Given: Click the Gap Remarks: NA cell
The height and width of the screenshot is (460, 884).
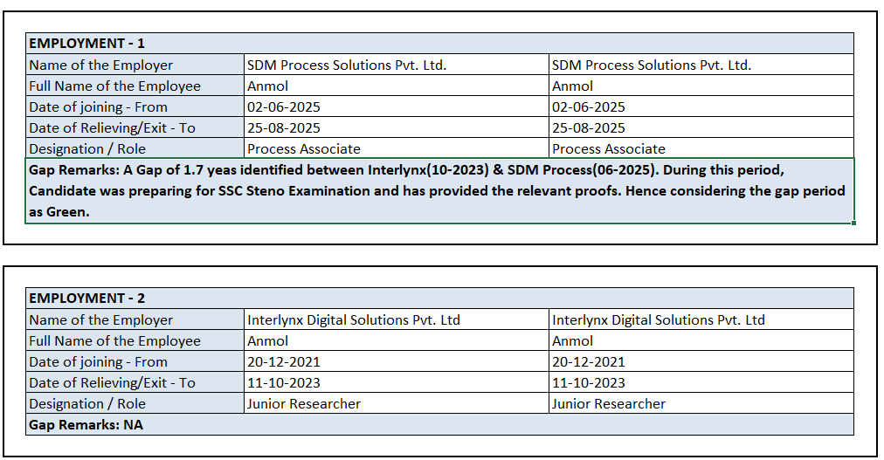Looking at the screenshot, I should [x=439, y=424].
